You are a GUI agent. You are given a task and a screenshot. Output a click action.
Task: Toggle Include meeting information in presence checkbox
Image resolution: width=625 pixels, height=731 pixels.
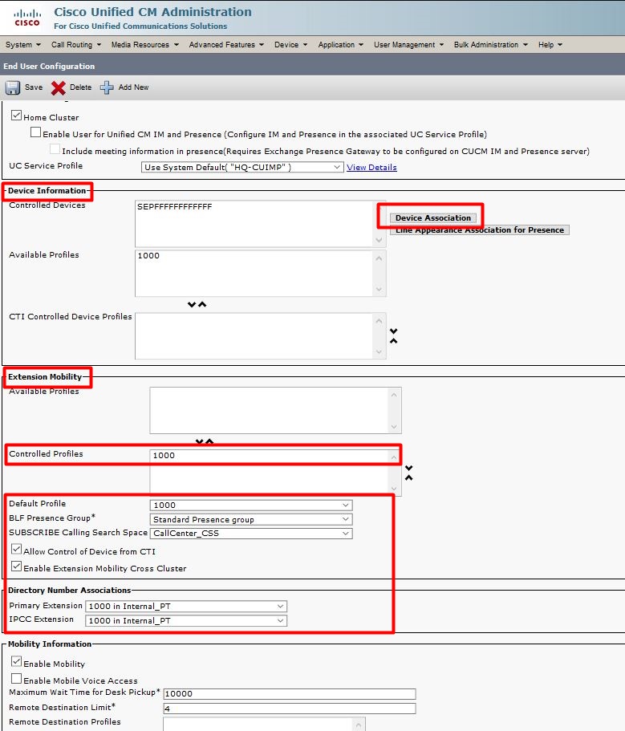[55, 149]
